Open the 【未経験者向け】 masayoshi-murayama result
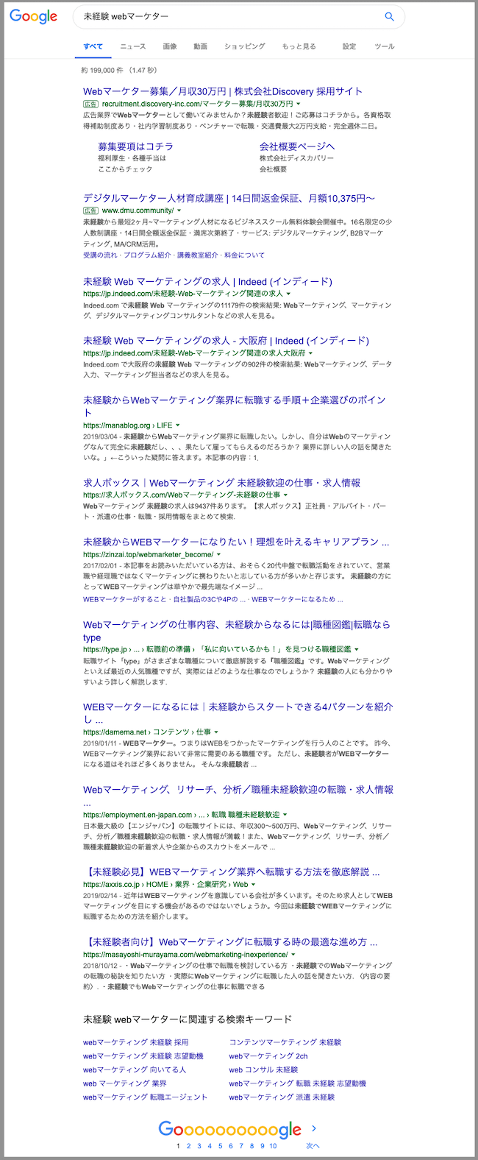 230,941
